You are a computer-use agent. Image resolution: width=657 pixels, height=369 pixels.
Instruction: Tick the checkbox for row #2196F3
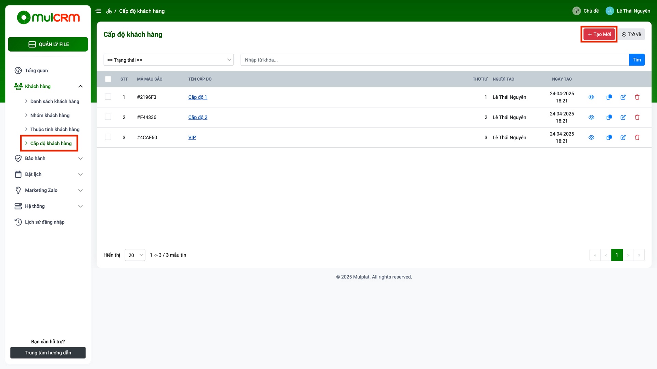click(108, 97)
